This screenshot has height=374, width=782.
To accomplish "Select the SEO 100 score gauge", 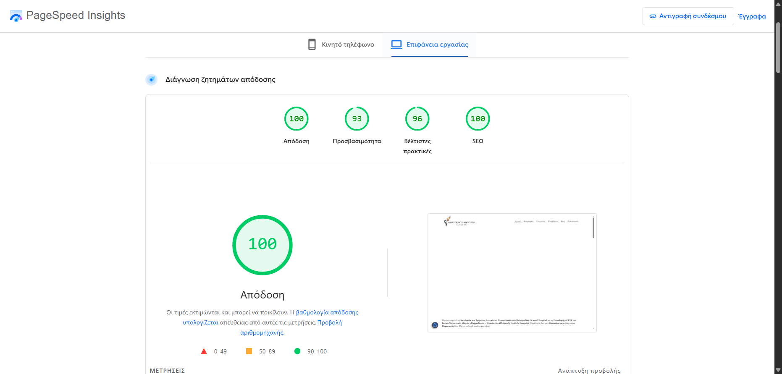I will (478, 119).
